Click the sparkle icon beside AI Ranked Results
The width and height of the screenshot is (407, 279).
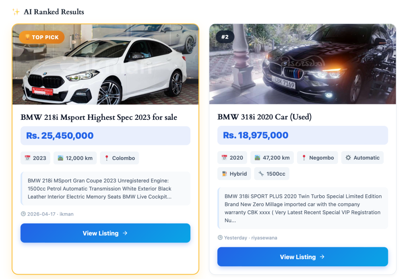click(16, 12)
